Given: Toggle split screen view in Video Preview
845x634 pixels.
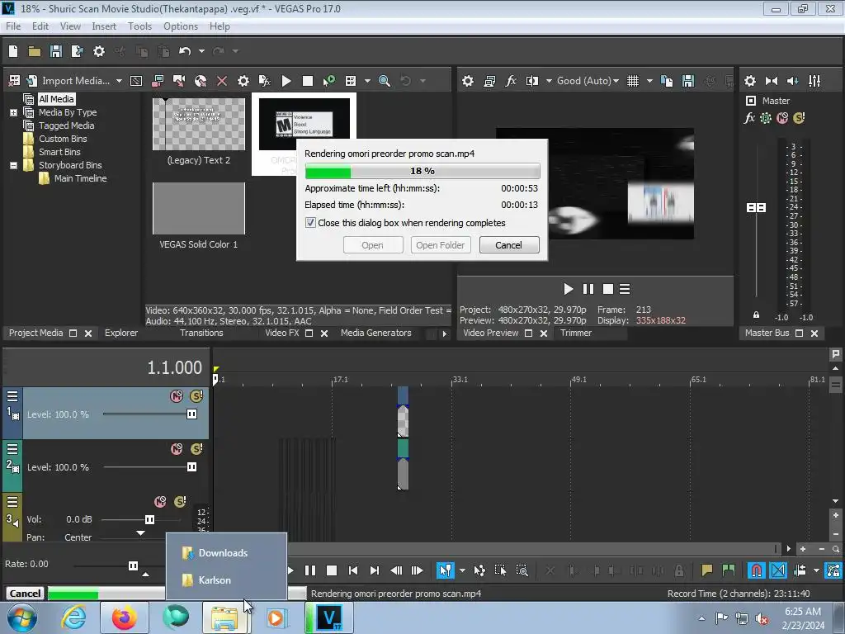Looking at the screenshot, I should [532, 81].
